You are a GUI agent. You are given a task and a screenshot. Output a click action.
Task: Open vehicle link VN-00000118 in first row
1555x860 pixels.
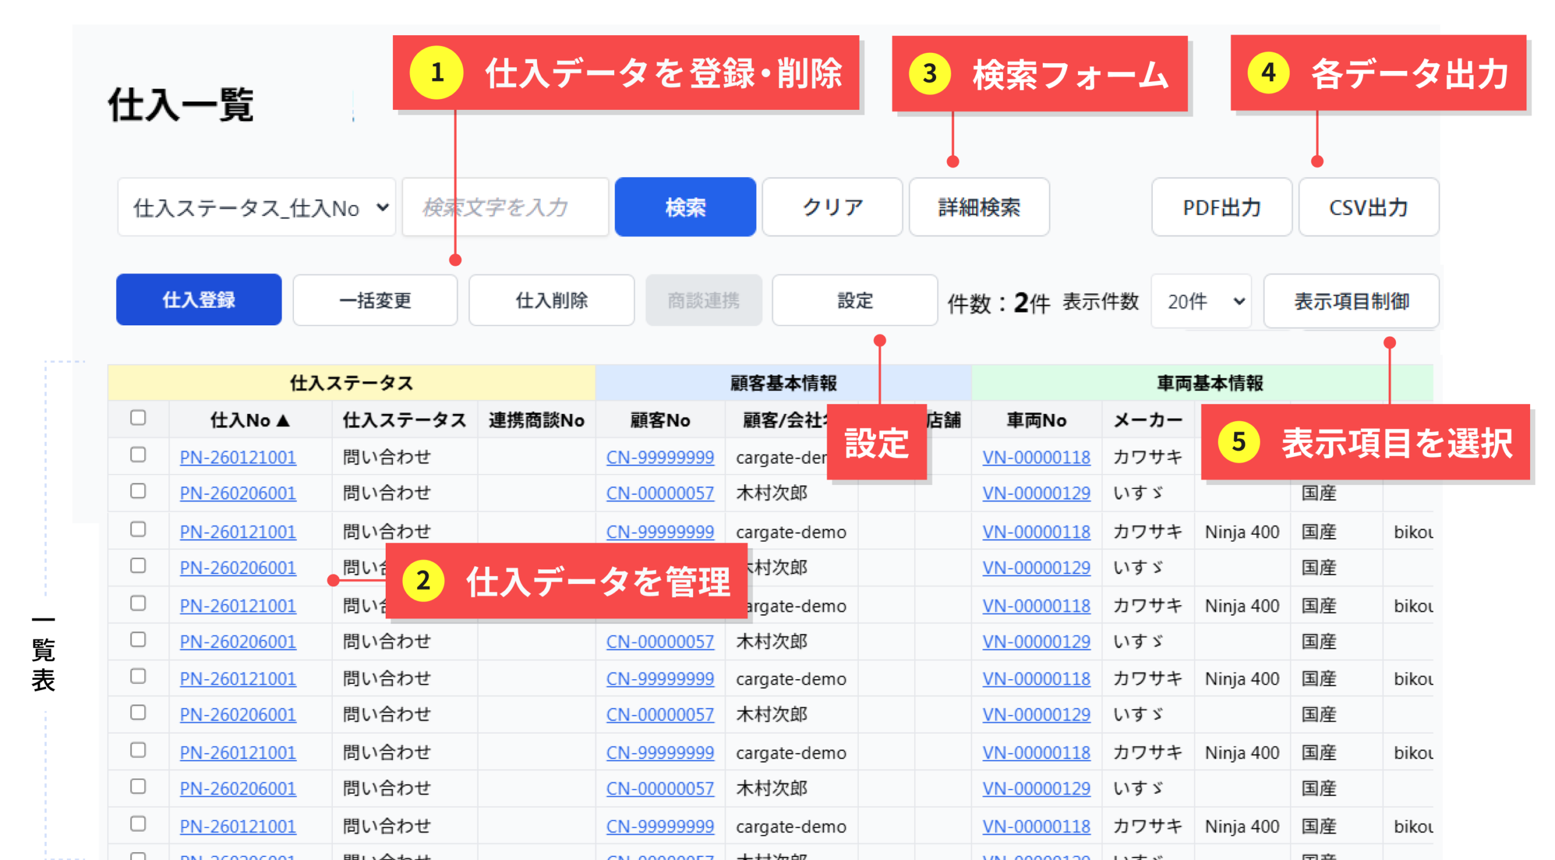1035,456
